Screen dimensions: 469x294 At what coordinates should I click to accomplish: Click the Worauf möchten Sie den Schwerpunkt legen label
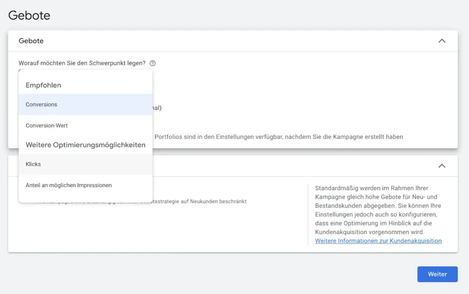pyautogui.click(x=82, y=63)
